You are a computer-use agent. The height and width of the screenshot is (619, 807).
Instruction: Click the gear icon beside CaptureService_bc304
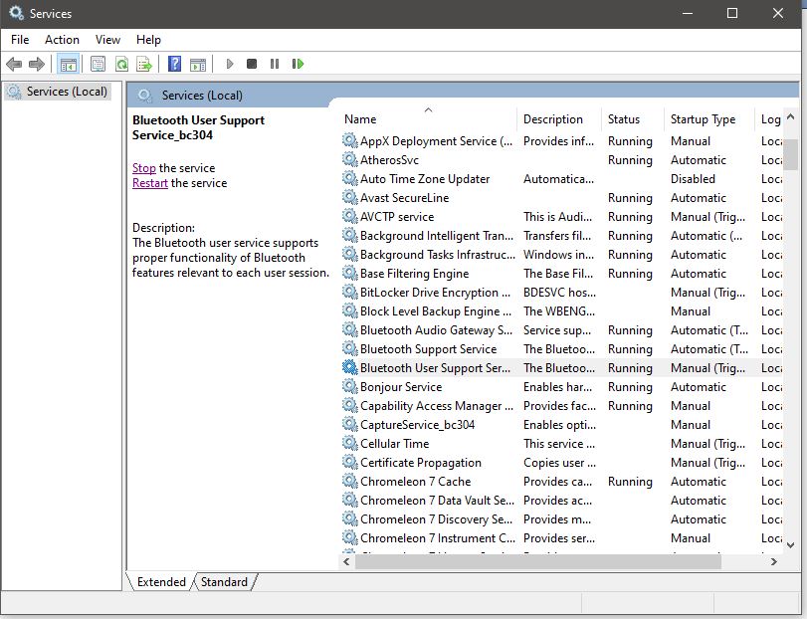(x=350, y=425)
